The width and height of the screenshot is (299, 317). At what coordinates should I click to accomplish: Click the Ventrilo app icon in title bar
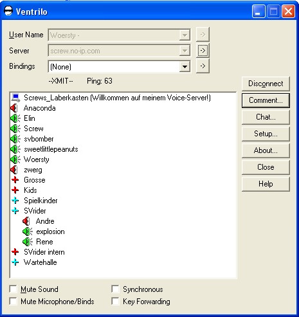[x=8, y=11]
